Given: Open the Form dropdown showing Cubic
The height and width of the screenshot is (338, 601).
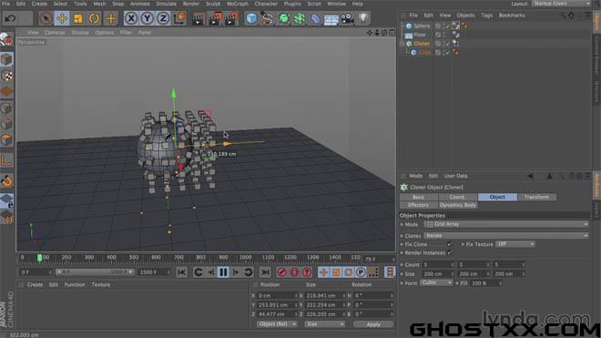Looking at the screenshot, I should [436, 282].
